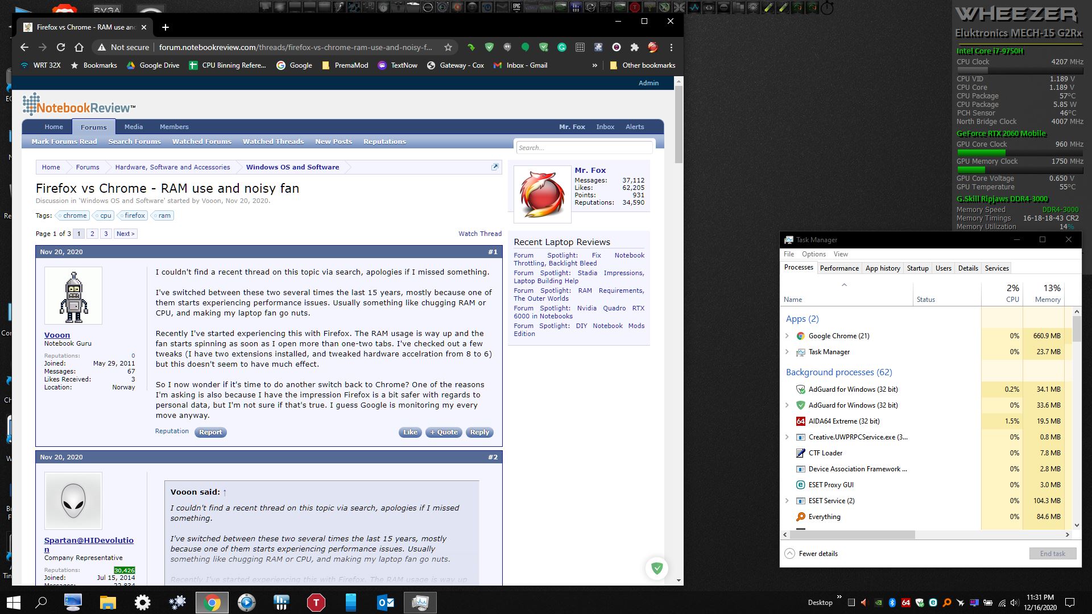The width and height of the screenshot is (1092, 614).
Task: Open the thread popout icon beside breadcrumbs
Action: (x=495, y=167)
